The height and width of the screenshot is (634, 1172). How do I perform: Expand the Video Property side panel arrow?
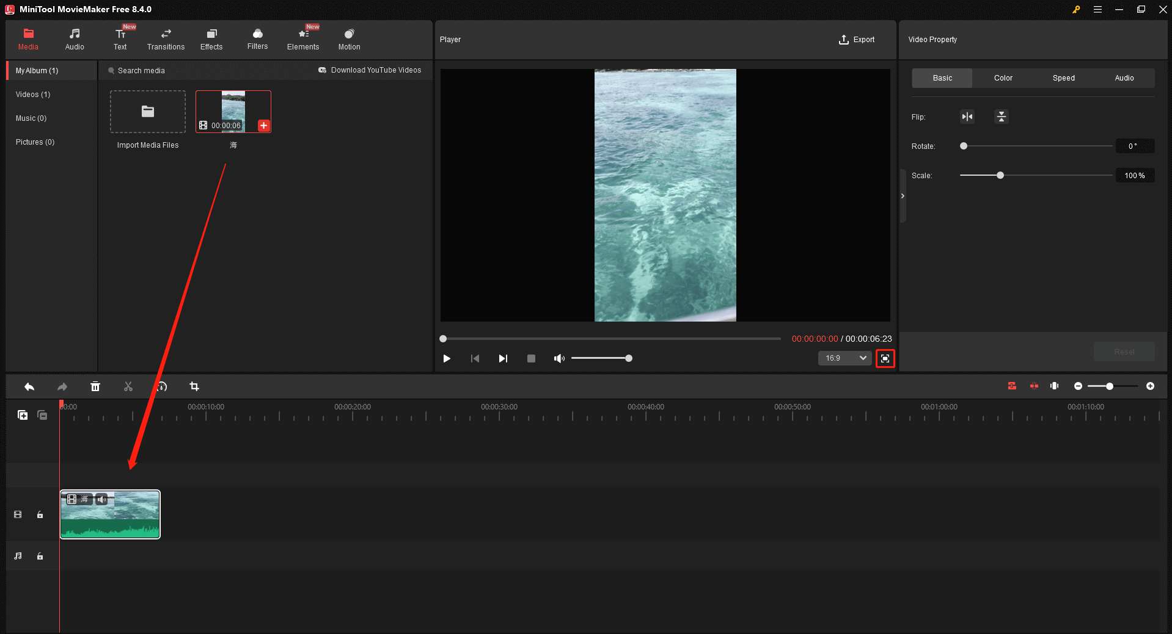click(903, 195)
